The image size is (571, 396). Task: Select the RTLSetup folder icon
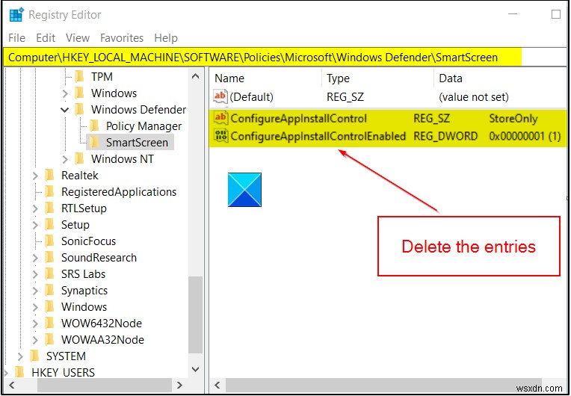(49, 208)
